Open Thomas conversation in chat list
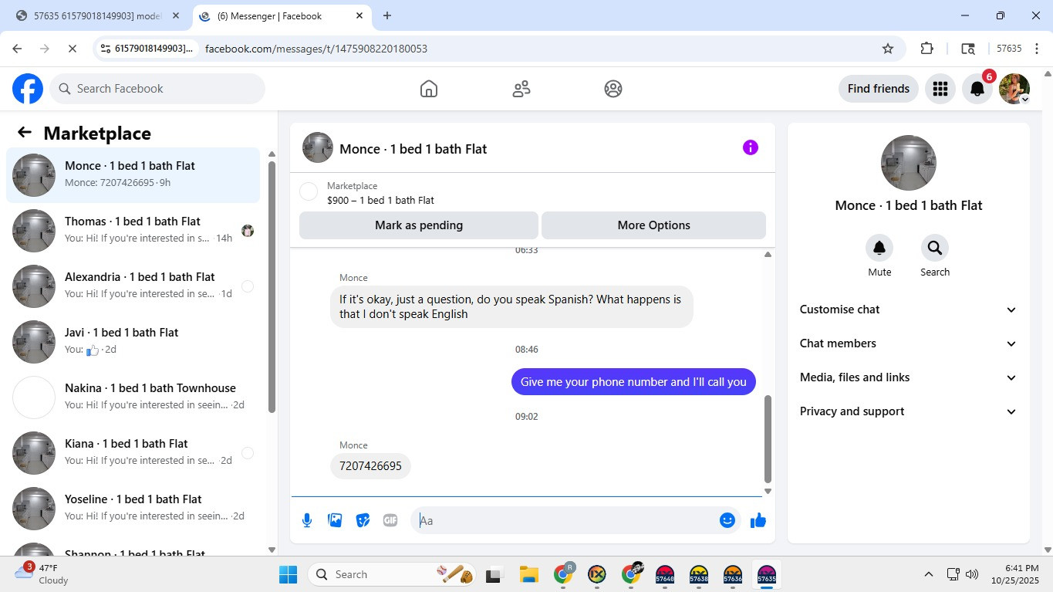Viewport: 1053px width, 592px height. (x=133, y=231)
